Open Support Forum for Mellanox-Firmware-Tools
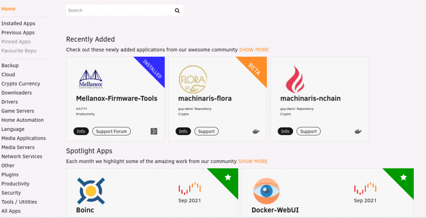 point(111,132)
